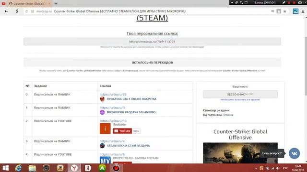Click the Ссылка column header

click(105, 86)
